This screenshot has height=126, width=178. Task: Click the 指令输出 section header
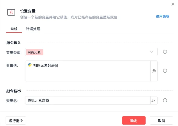(13, 91)
